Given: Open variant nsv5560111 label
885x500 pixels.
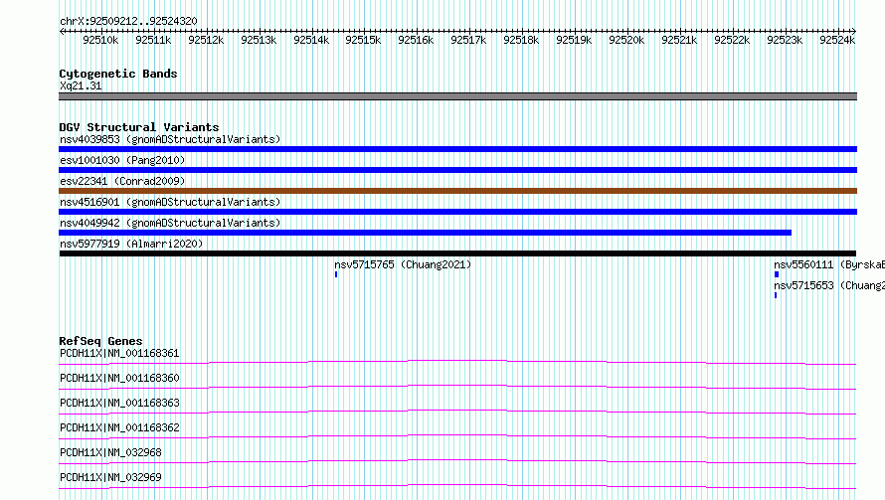Looking at the screenshot, I should (829, 264).
